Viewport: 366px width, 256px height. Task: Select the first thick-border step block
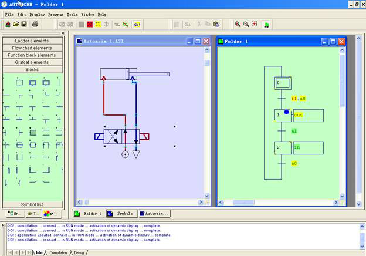tap(33, 82)
